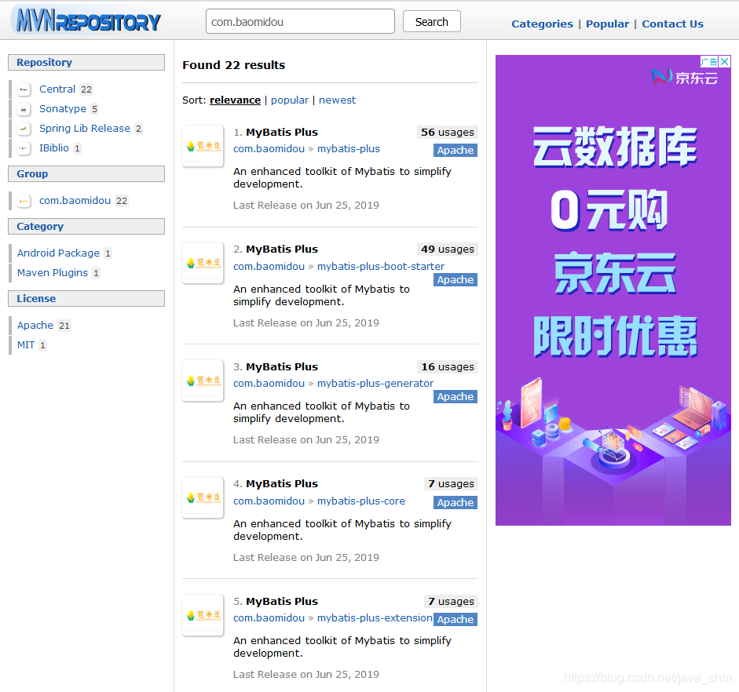
Task: Click Apache license tag on mybatis-plus-generator
Action: [455, 397]
